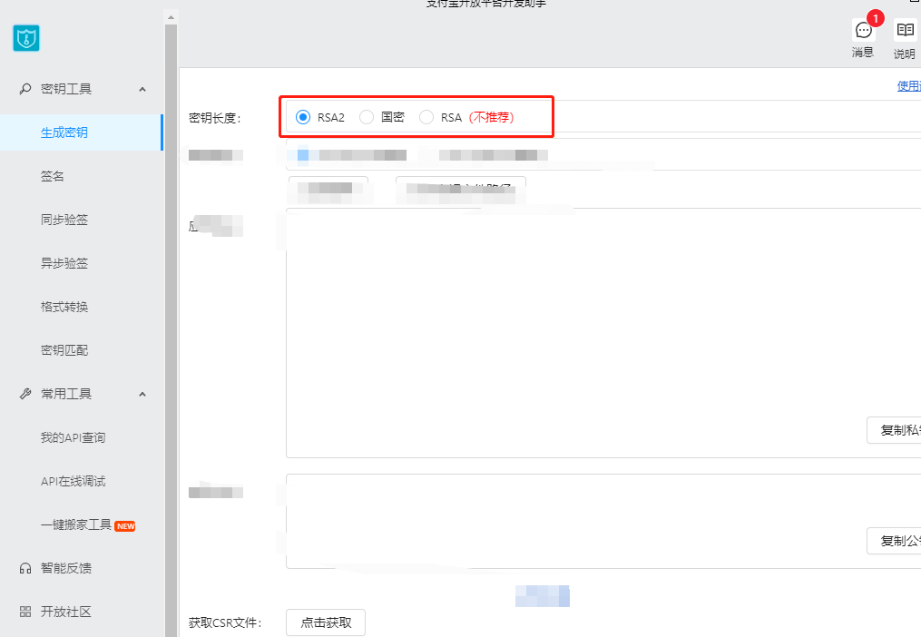Open the 消息 messages icon
The image size is (921, 637).
click(x=863, y=31)
